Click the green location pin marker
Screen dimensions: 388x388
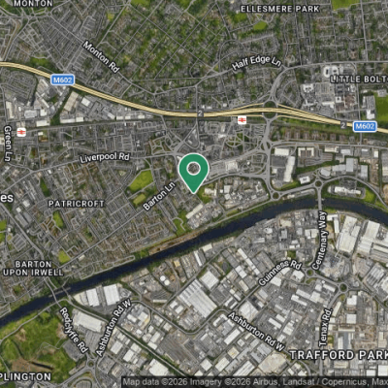click(x=194, y=173)
